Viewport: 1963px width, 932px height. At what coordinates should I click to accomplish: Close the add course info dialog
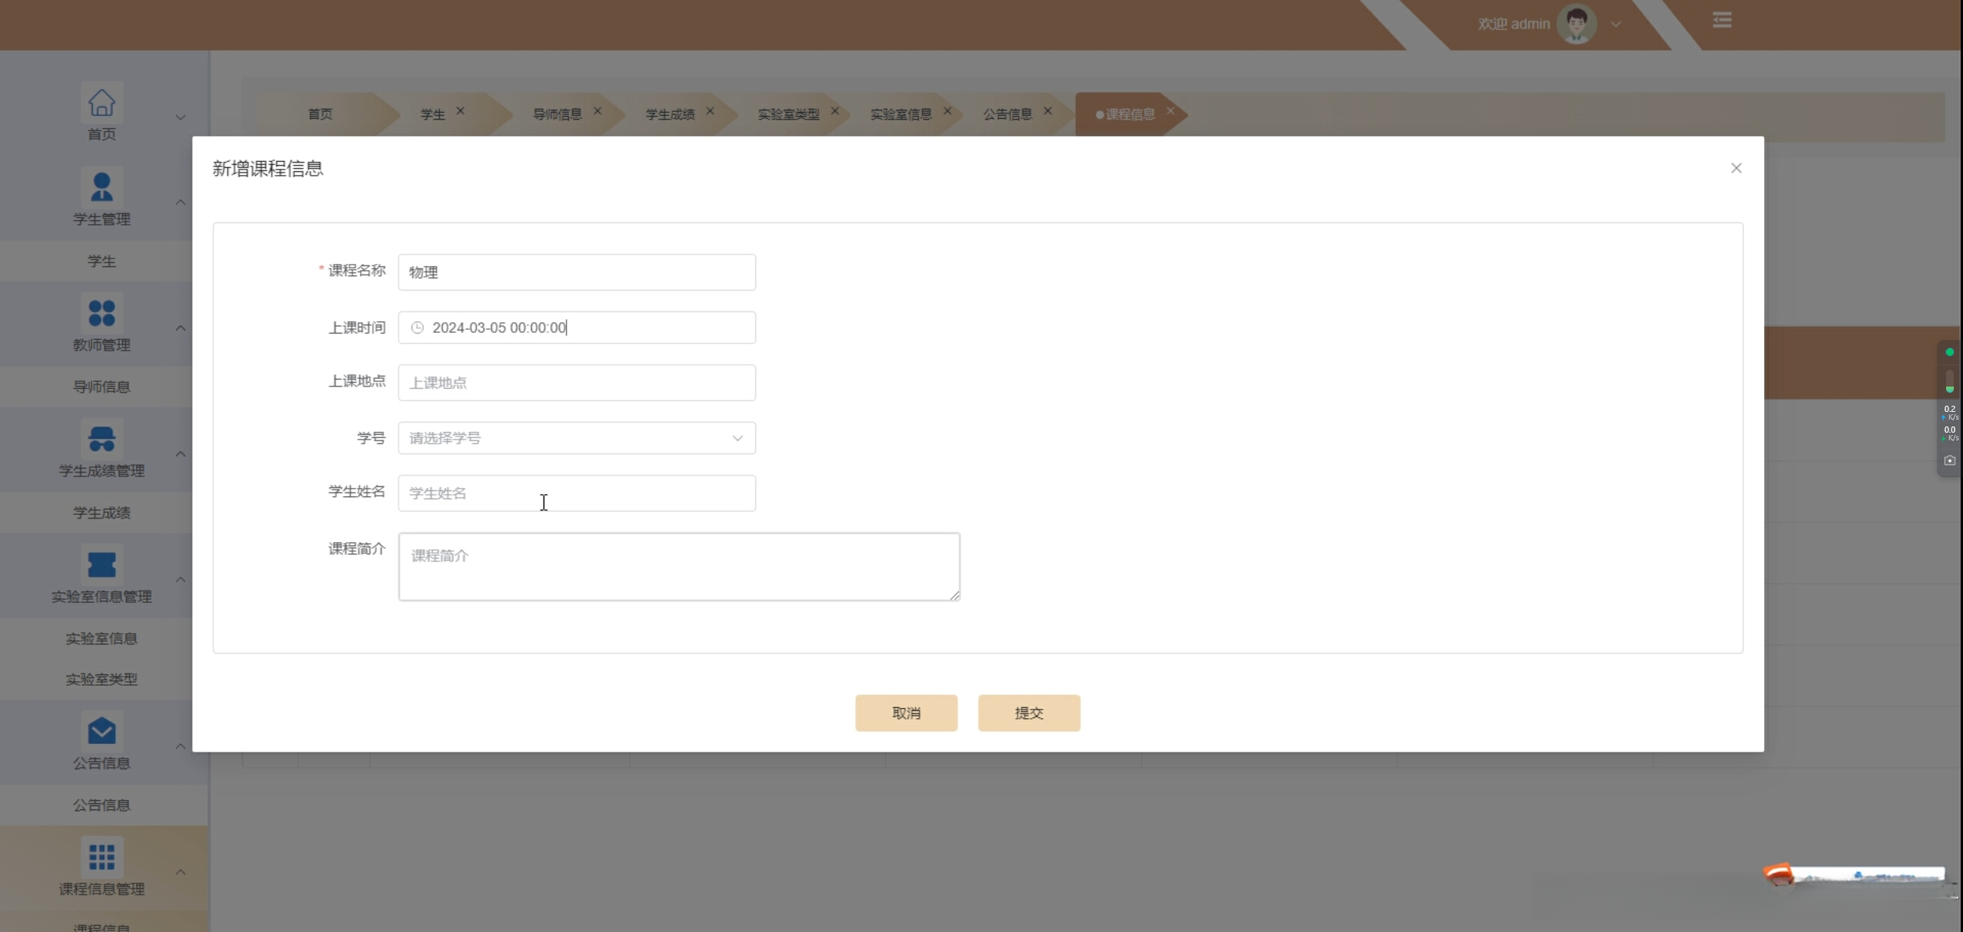tap(1736, 168)
